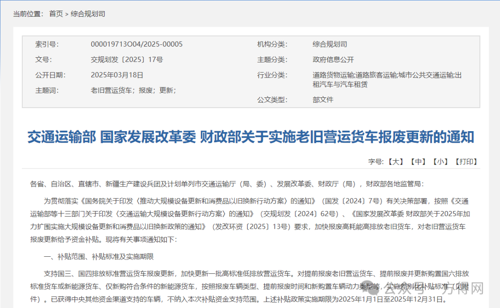Image resolution: width=500 pixels, height=308 pixels.
Task: Click the 主题分类 label
Action: [x=272, y=60]
